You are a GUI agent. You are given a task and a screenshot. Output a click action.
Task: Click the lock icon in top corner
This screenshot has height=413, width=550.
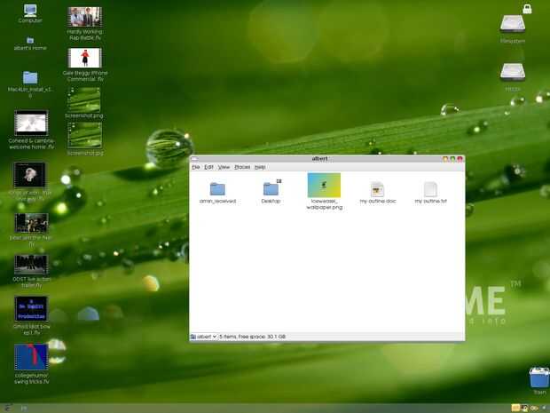click(x=527, y=9)
